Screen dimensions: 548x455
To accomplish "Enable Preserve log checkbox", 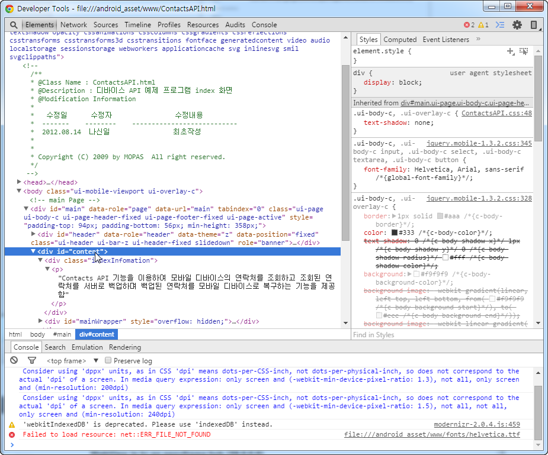I will coord(108,360).
